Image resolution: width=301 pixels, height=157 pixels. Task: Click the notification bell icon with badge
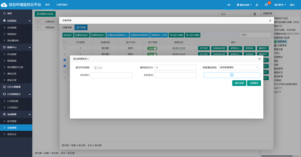point(267,5)
